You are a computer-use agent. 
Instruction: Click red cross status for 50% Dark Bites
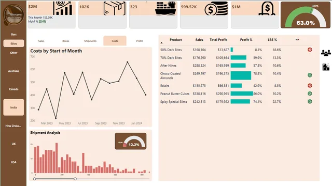tap(310, 50)
